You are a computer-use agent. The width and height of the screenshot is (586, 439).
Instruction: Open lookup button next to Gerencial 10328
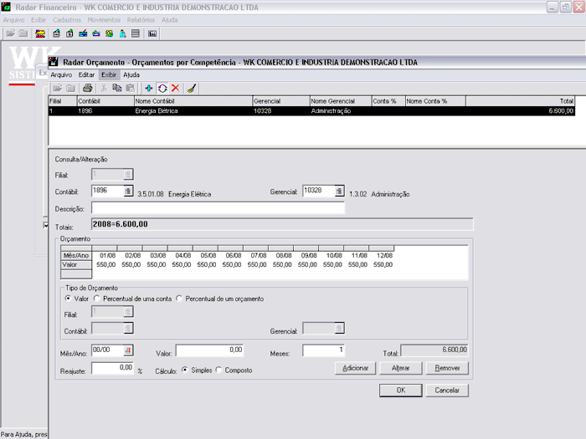tap(339, 191)
